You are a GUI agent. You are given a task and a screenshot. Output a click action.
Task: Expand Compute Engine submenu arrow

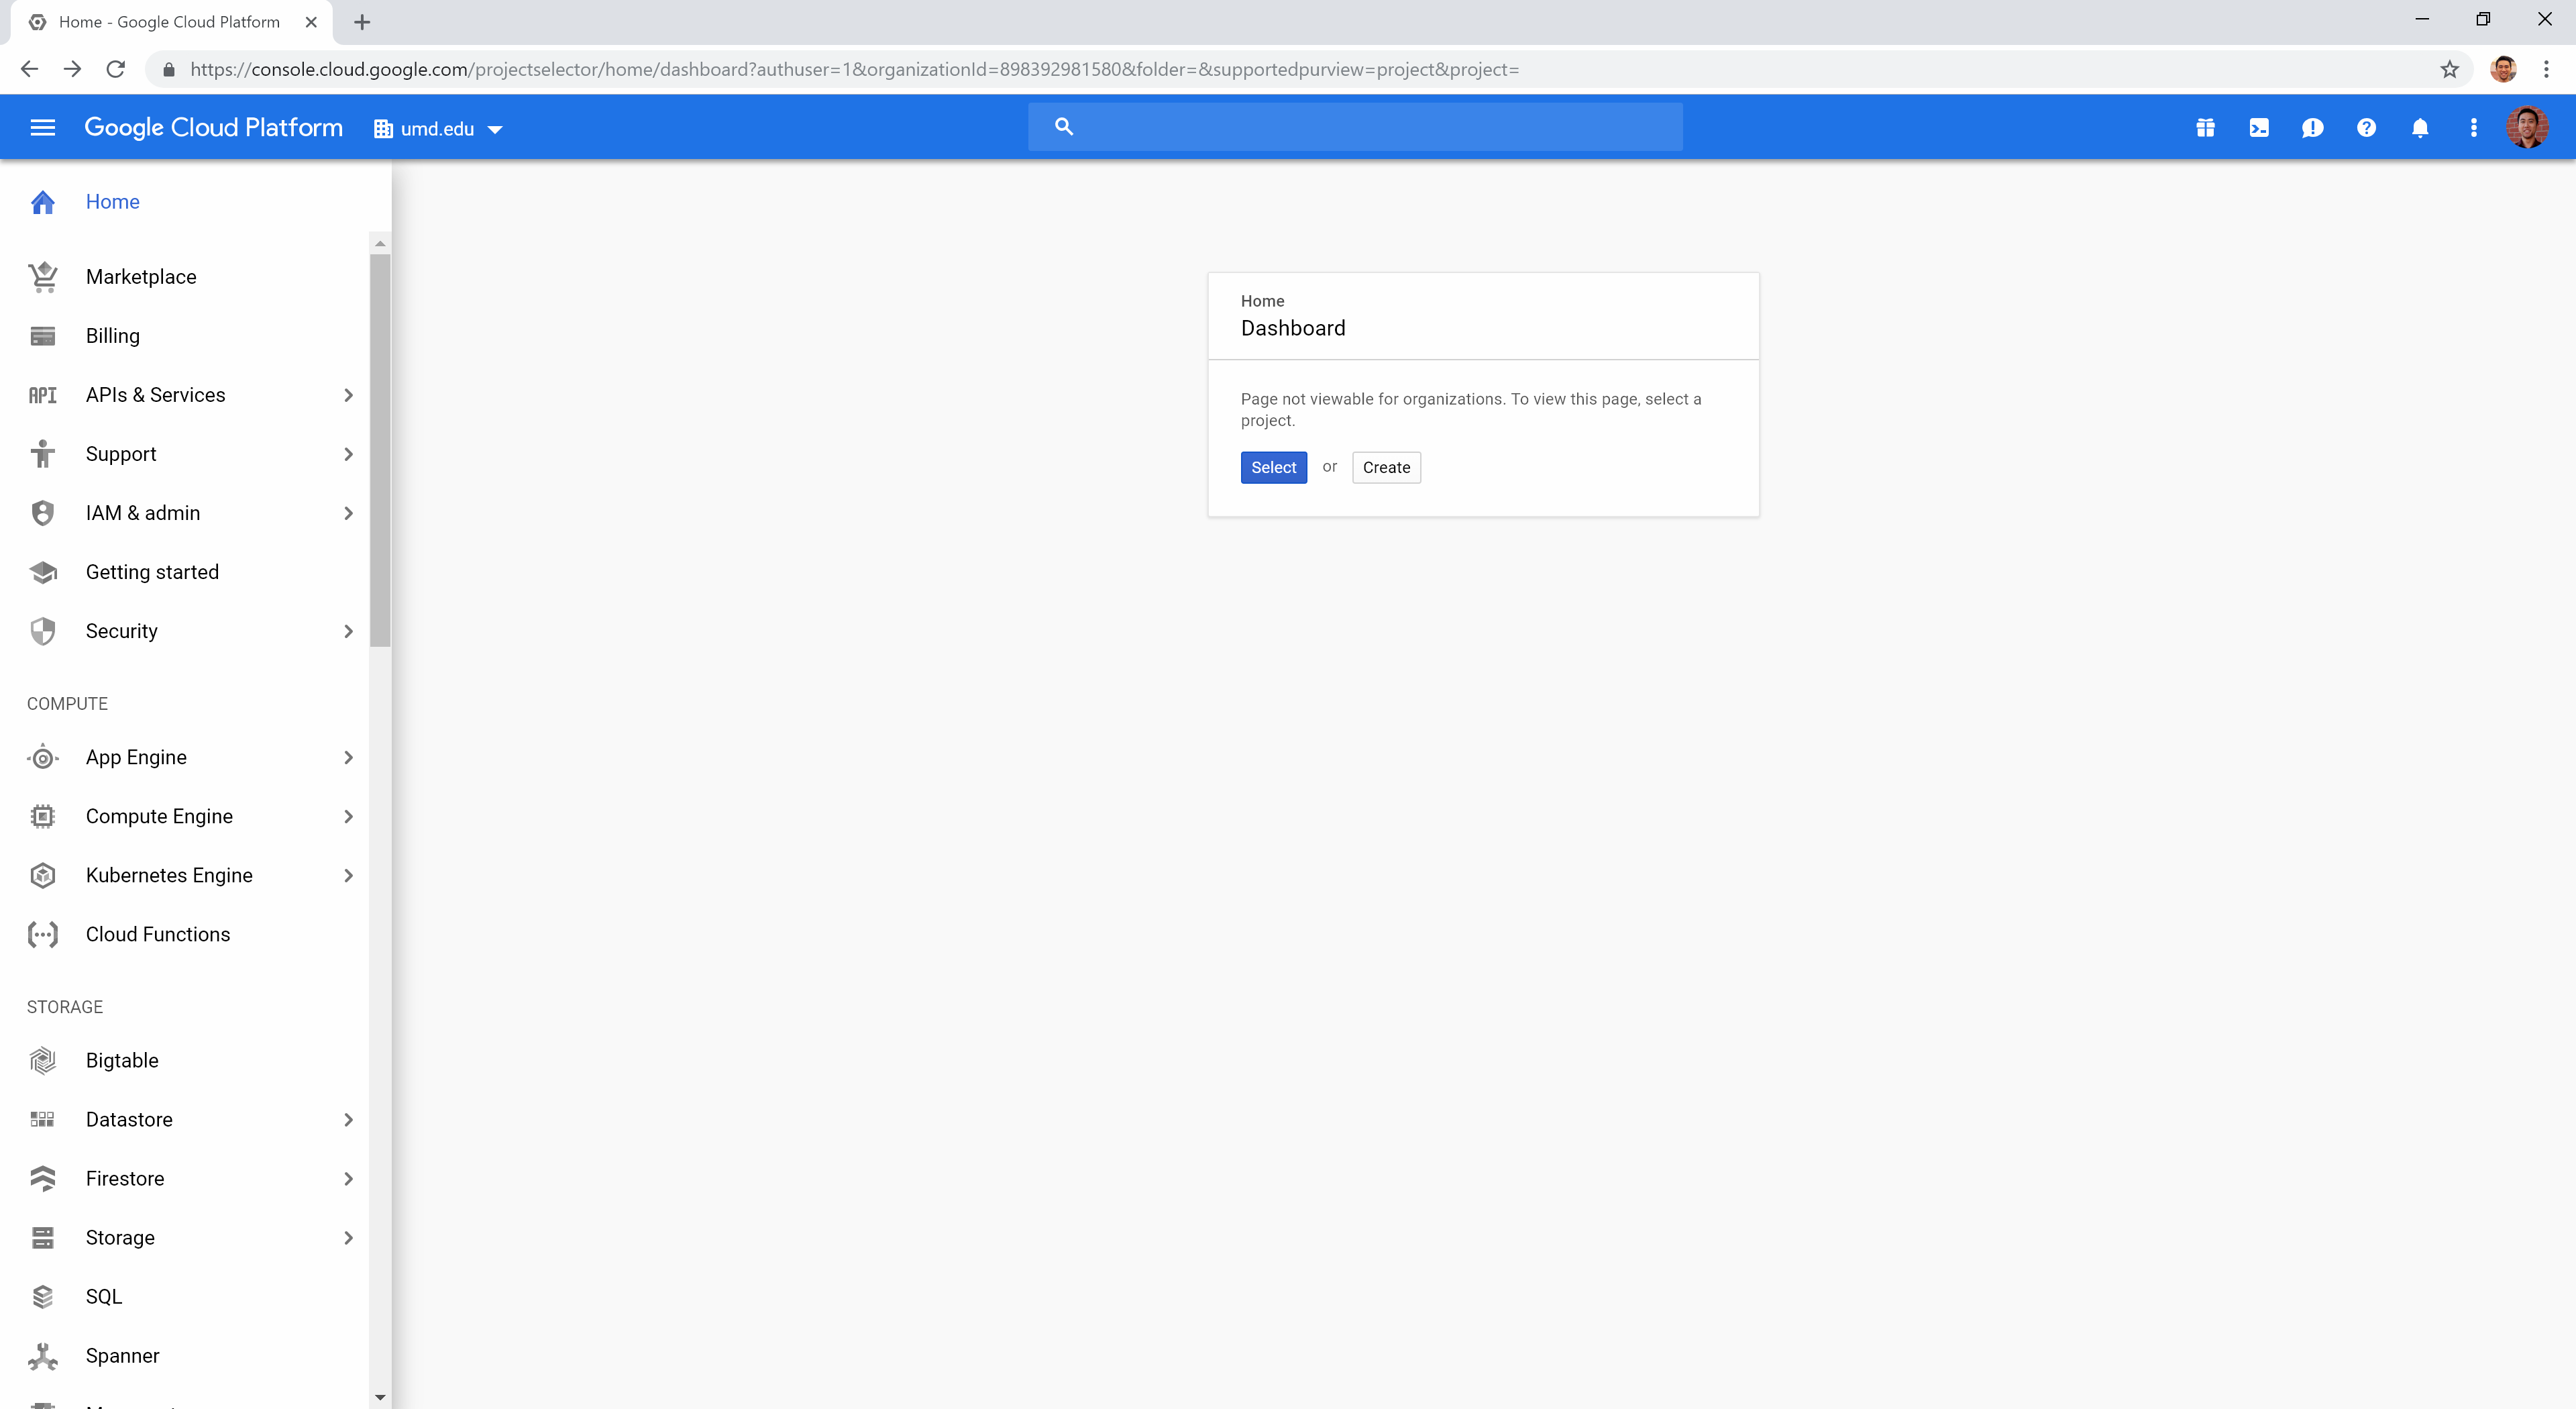click(348, 816)
